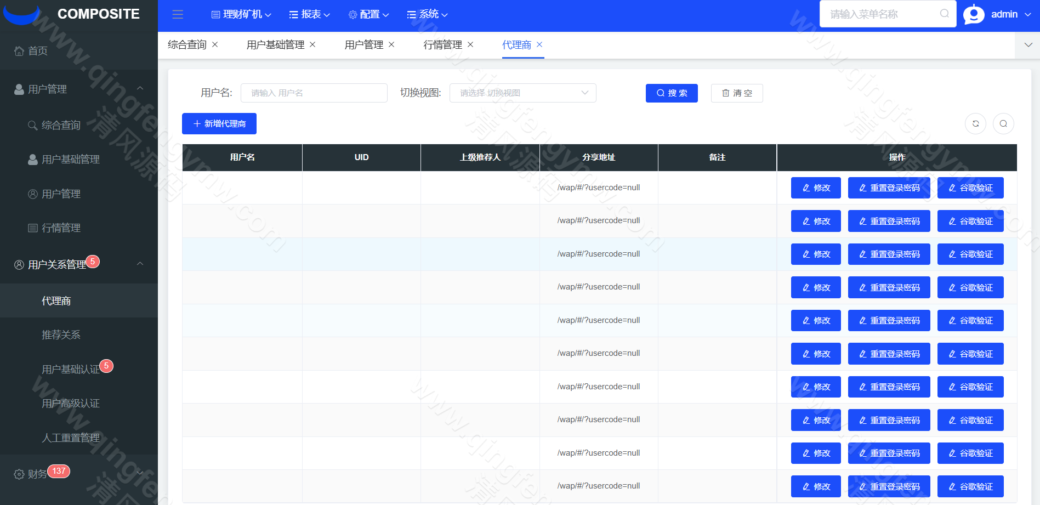The width and height of the screenshot is (1040, 505).
Task: Switch to the 用户管理 tab
Action: [363, 44]
